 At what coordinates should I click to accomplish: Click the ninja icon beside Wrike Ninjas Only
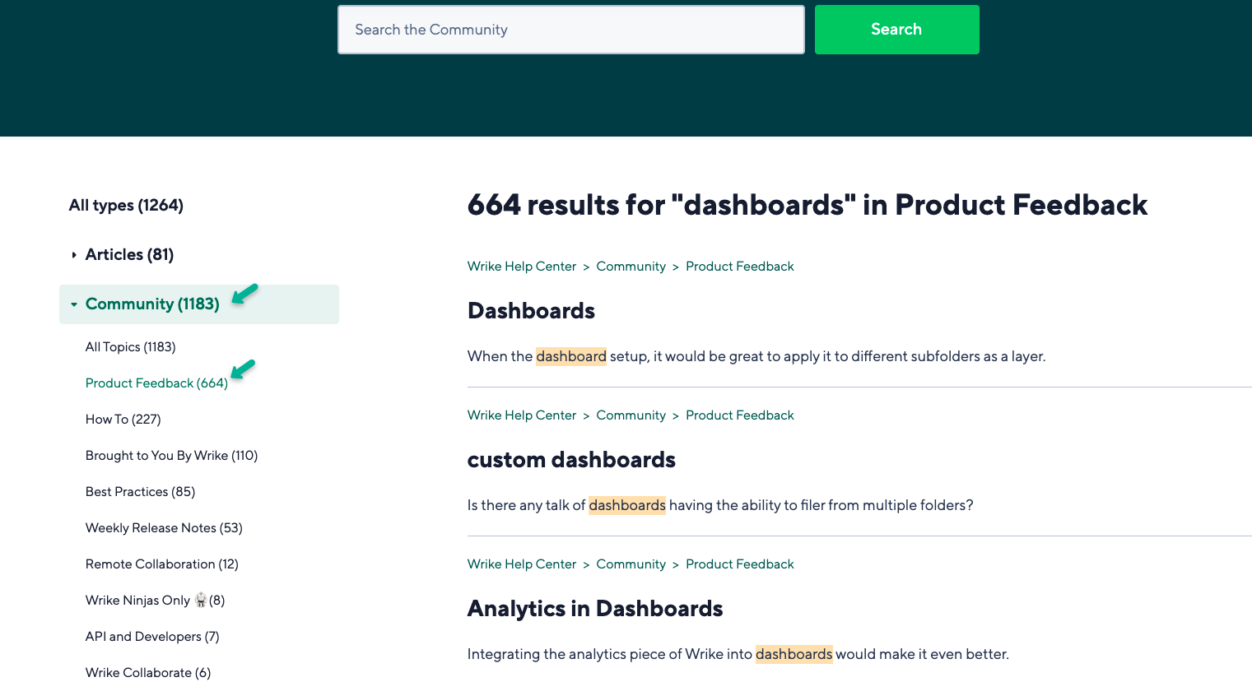[200, 601]
